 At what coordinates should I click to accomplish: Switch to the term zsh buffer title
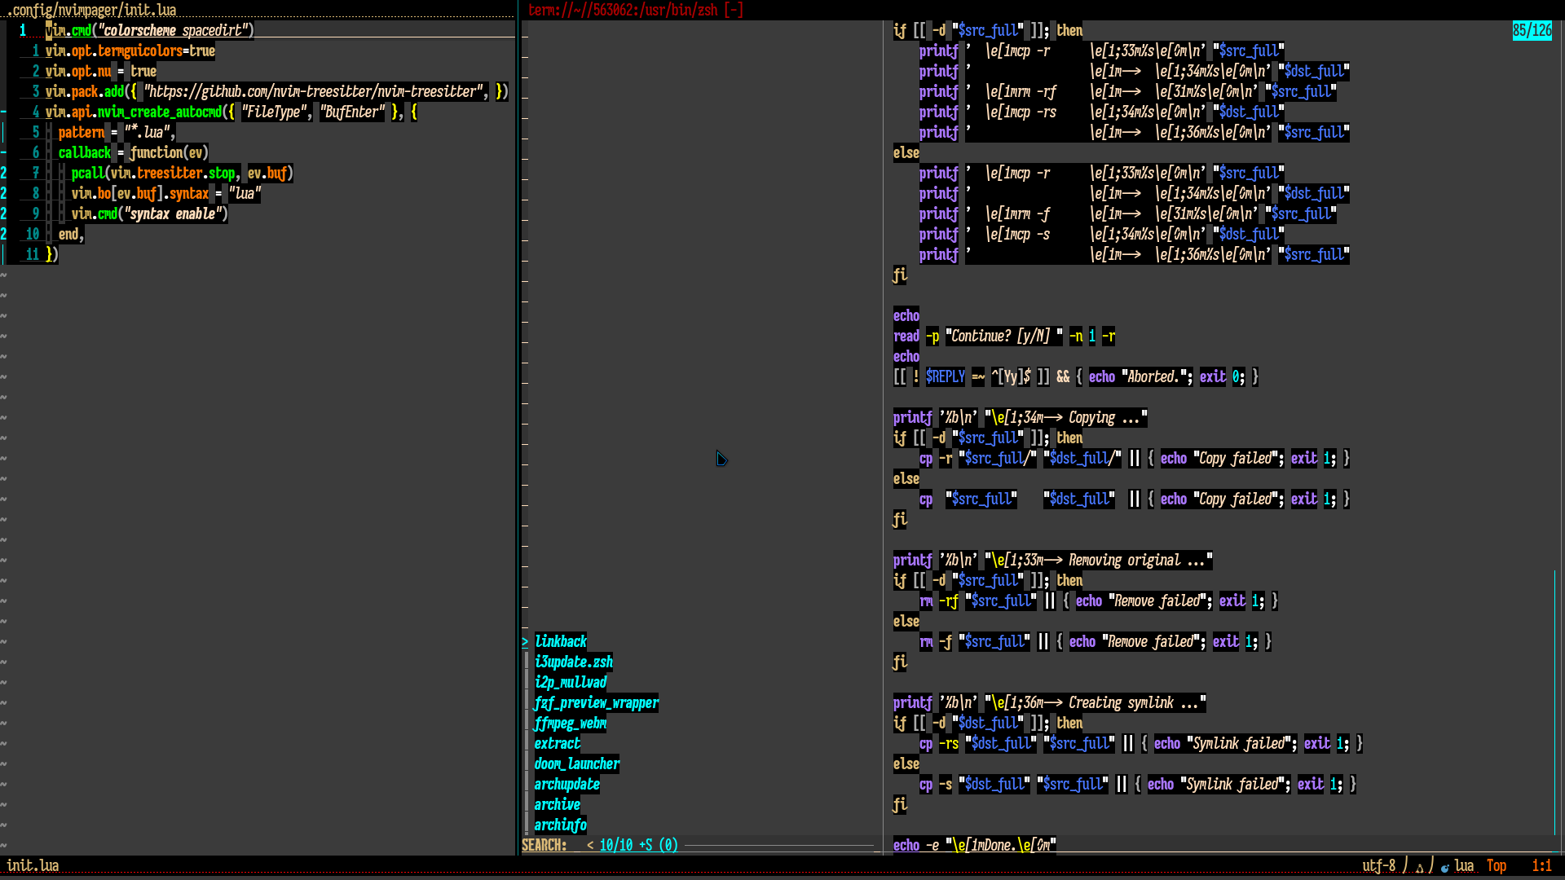(x=635, y=10)
